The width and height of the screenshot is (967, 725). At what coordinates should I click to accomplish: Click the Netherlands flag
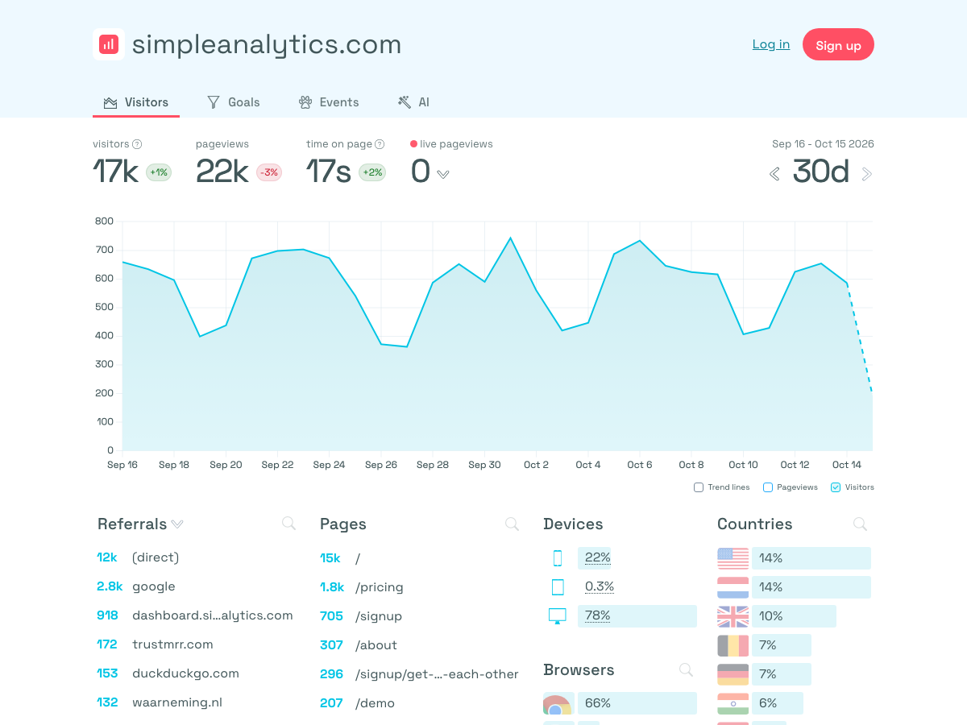[733, 587]
